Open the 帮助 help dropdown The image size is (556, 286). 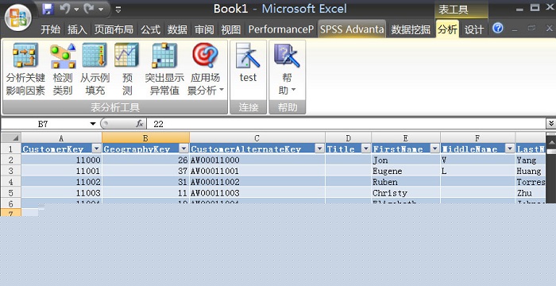coord(287,69)
